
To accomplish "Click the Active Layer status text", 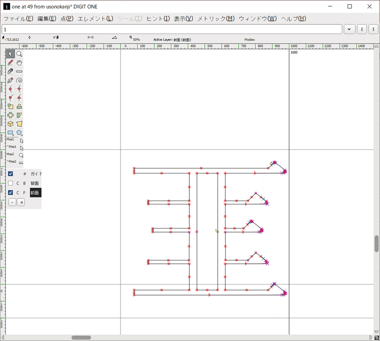I will pos(172,39).
